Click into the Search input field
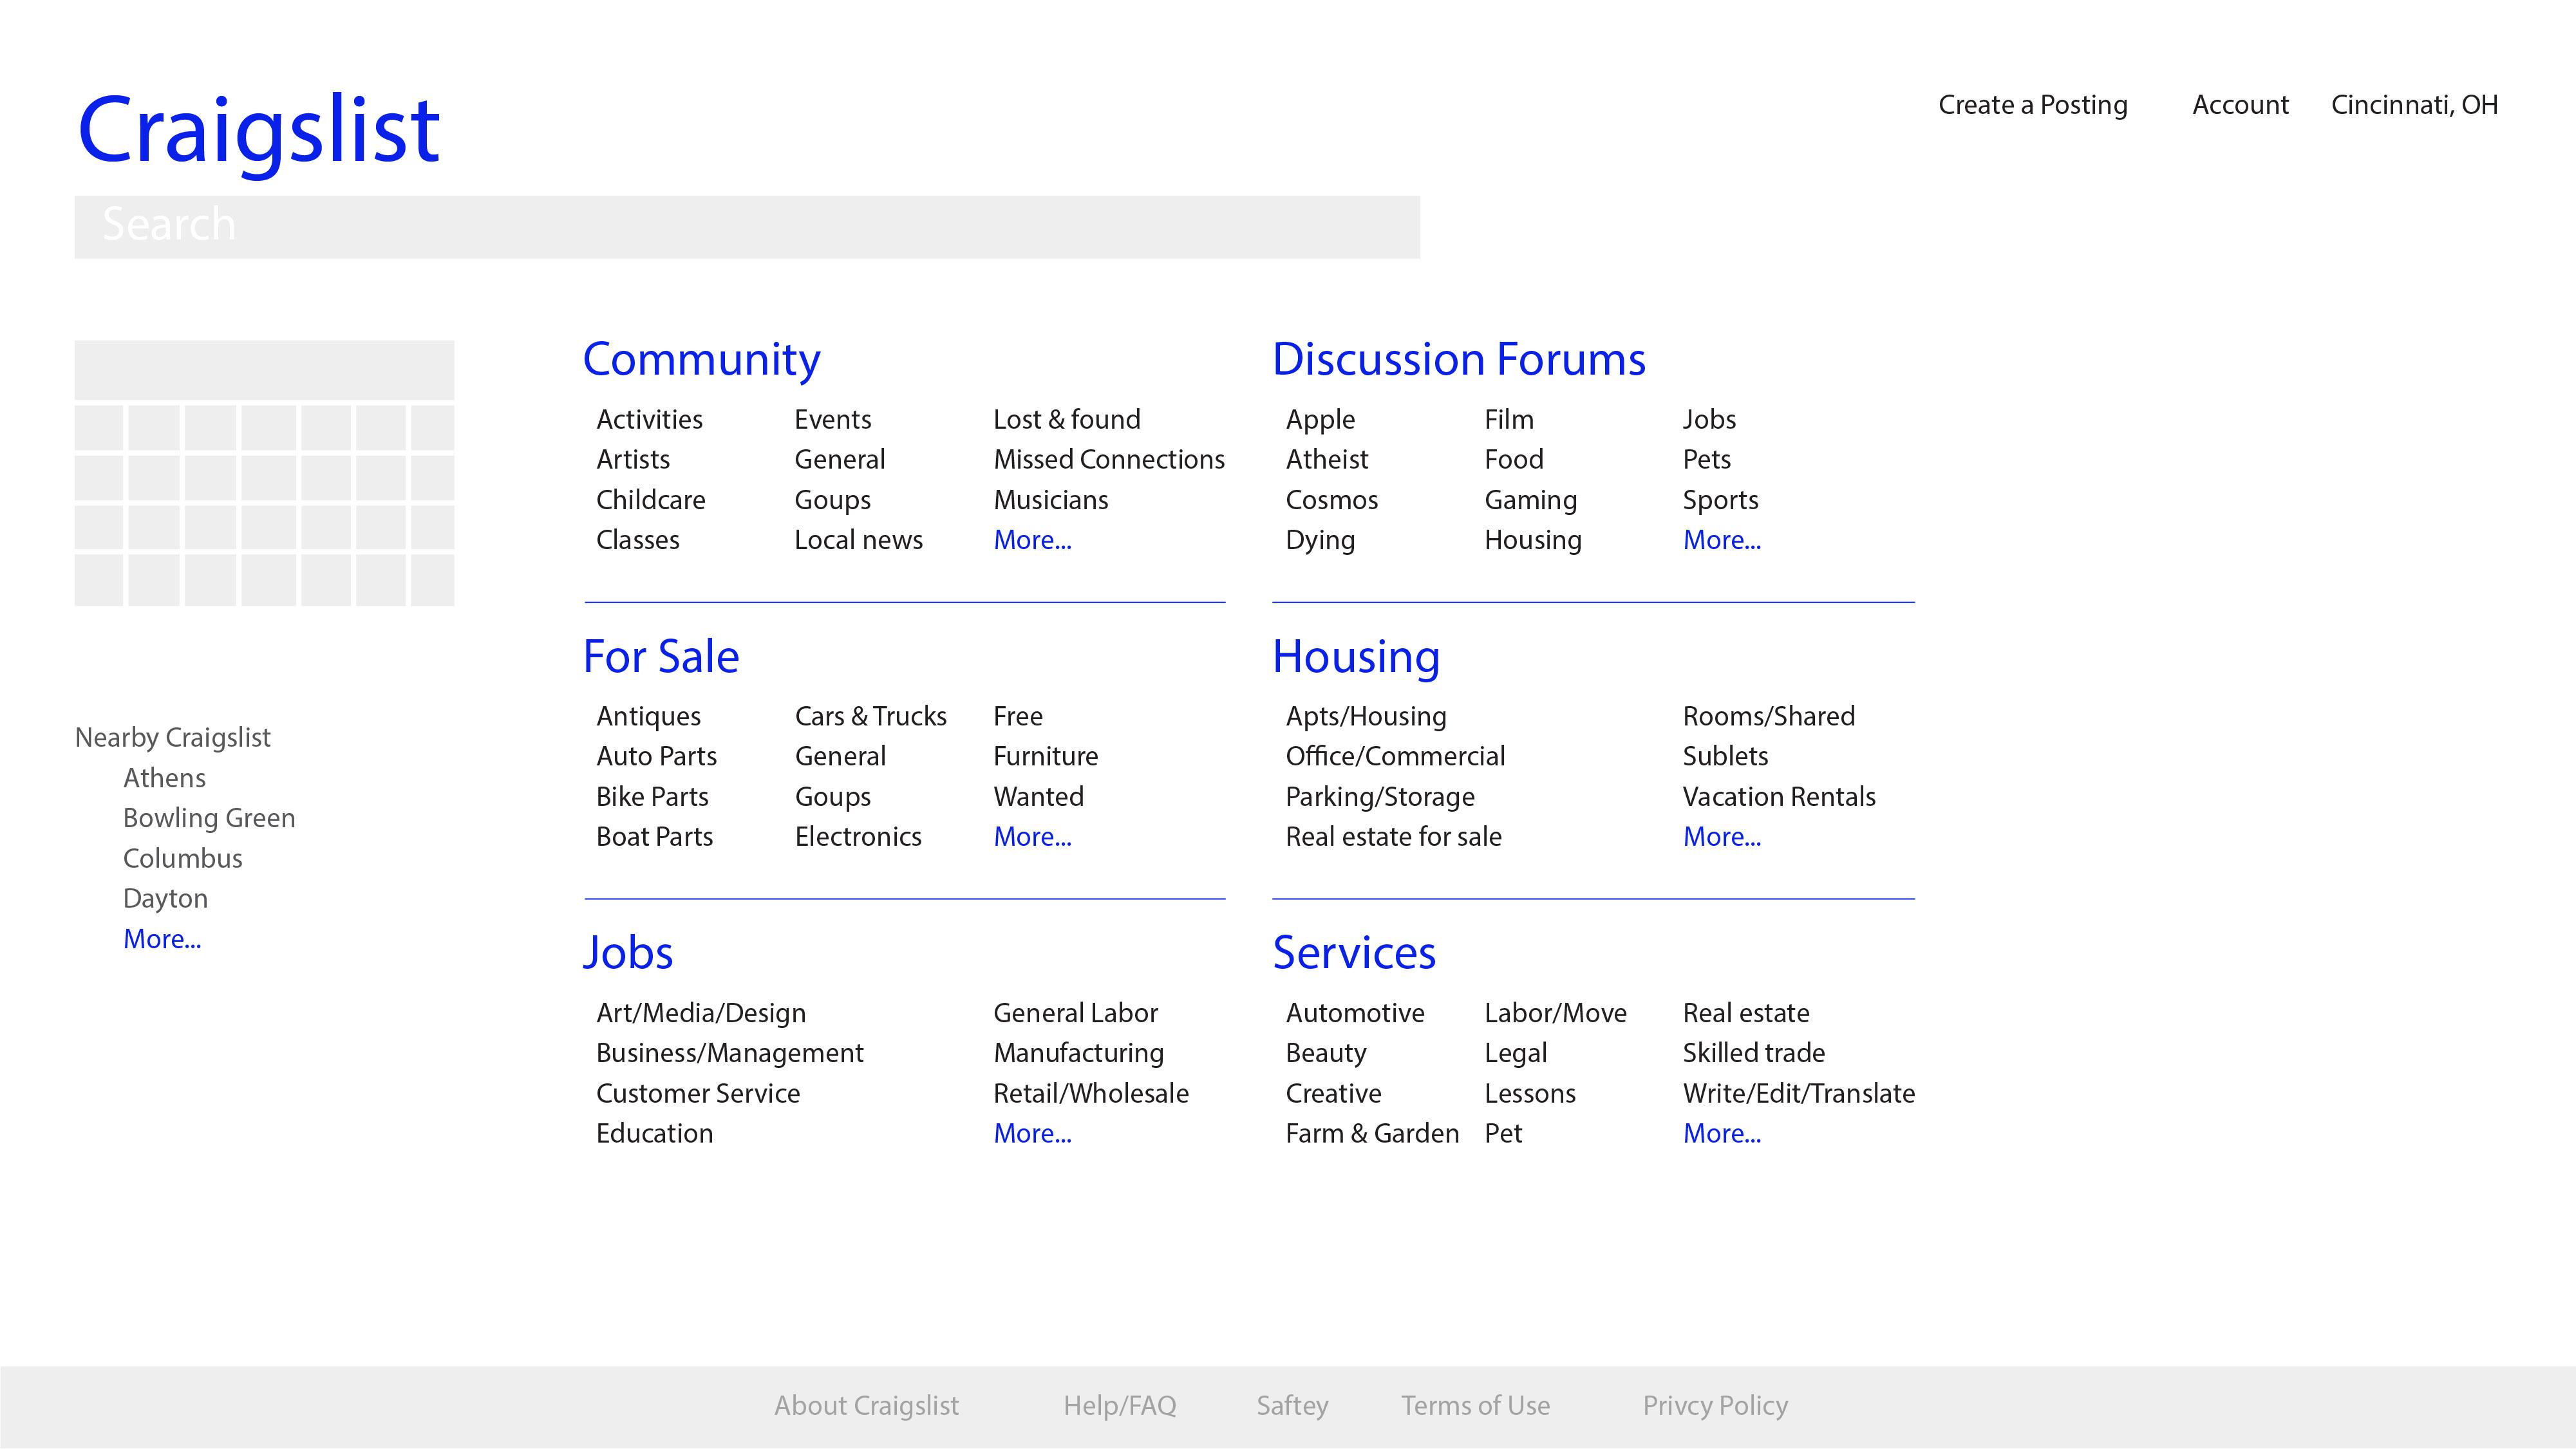The image size is (2576, 1449). pyautogui.click(x=746, y=227)
